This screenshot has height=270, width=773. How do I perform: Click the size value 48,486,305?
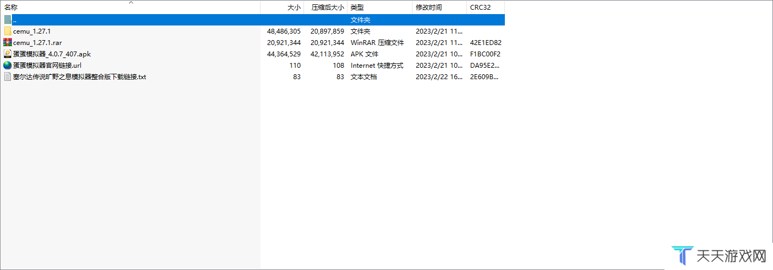[284, 31]
